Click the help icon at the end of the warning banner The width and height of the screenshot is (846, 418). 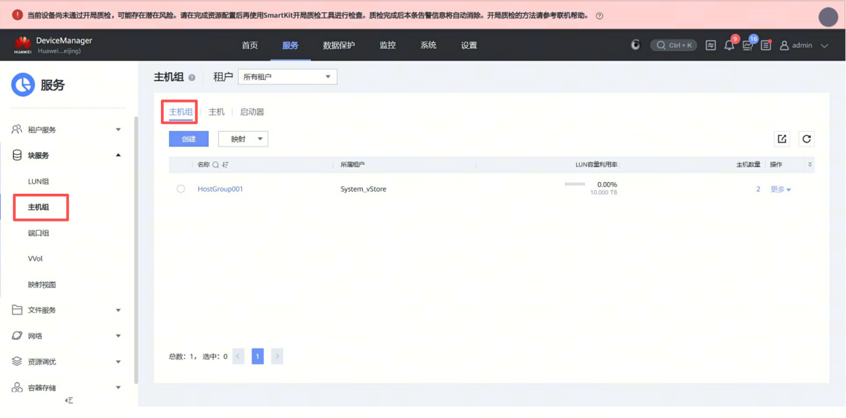coord(599,16)
